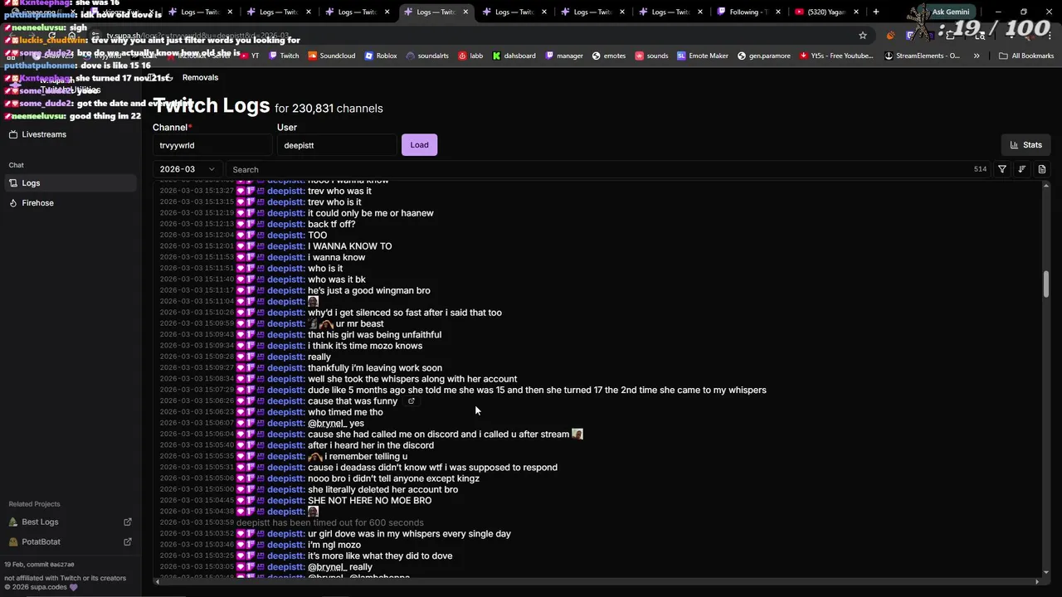Bookmark this page with star icon

point(863,36)
